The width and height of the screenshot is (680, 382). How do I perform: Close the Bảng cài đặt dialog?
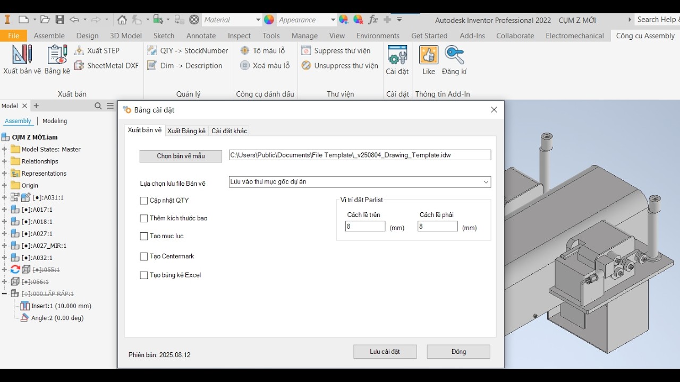coord(494,110)
